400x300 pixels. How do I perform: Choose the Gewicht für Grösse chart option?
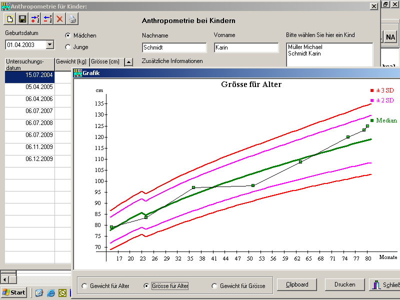point(215,286)
